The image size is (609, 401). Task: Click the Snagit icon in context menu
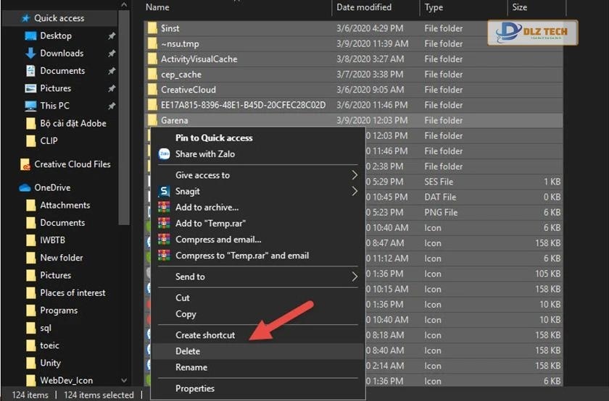point(164,192)
